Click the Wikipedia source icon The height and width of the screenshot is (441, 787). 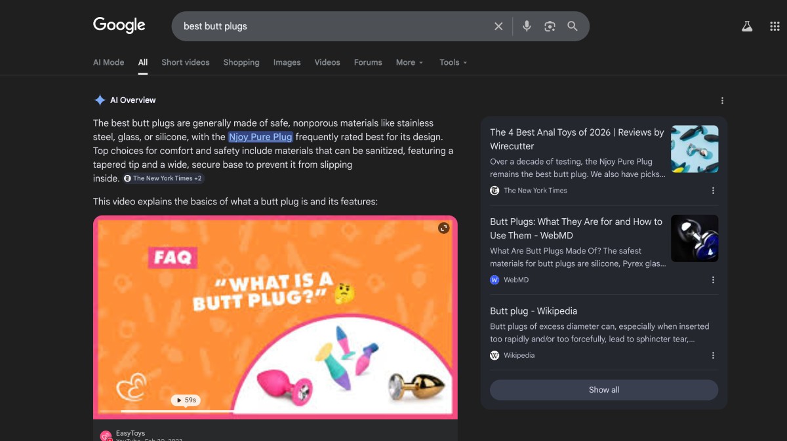(x=494, y=355)
